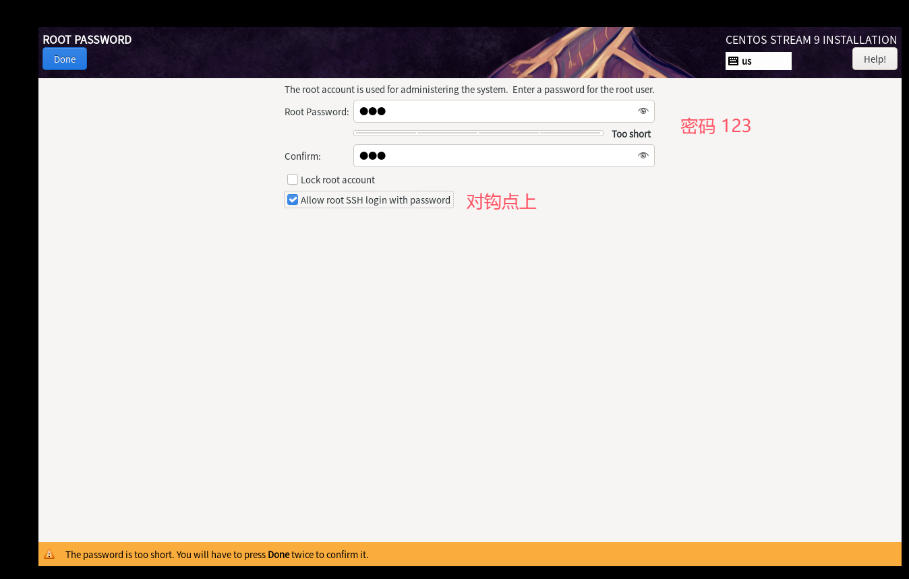Screen dimensions: 909x579
Task: Click the ROOT PASSWORD heading
Action: 87,40
